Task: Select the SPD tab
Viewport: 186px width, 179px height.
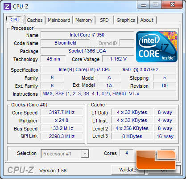Action: coord(104,20)
